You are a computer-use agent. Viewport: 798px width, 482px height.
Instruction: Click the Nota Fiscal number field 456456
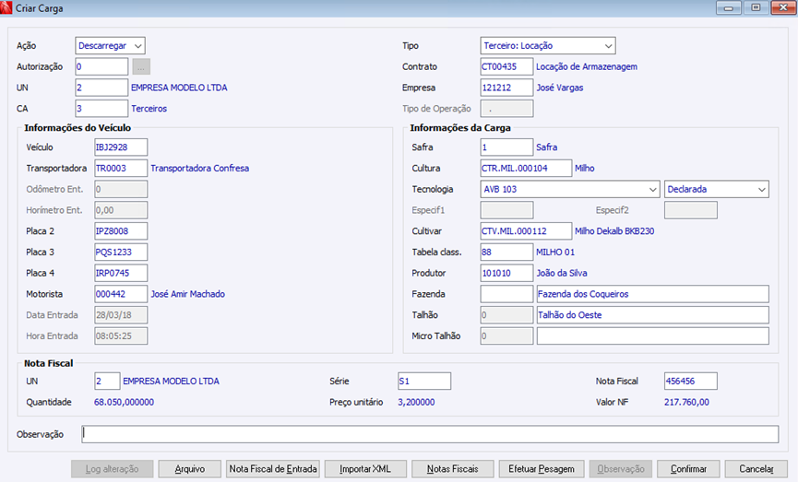691,381
